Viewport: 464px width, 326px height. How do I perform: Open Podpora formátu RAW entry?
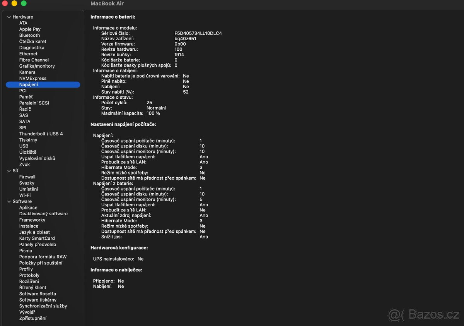pos(43,257)
